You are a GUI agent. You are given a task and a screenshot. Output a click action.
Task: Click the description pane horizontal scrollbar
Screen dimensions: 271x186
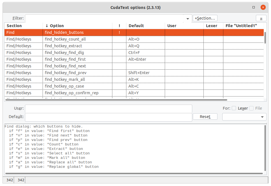point(134,173)
